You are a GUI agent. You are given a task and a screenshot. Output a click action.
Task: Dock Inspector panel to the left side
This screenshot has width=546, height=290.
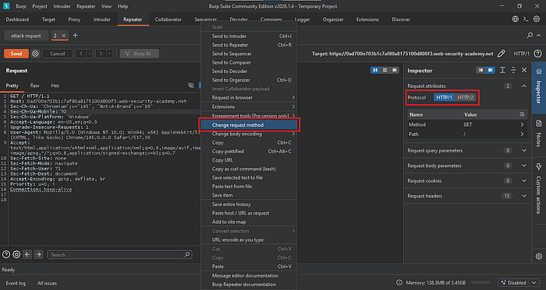481,71
